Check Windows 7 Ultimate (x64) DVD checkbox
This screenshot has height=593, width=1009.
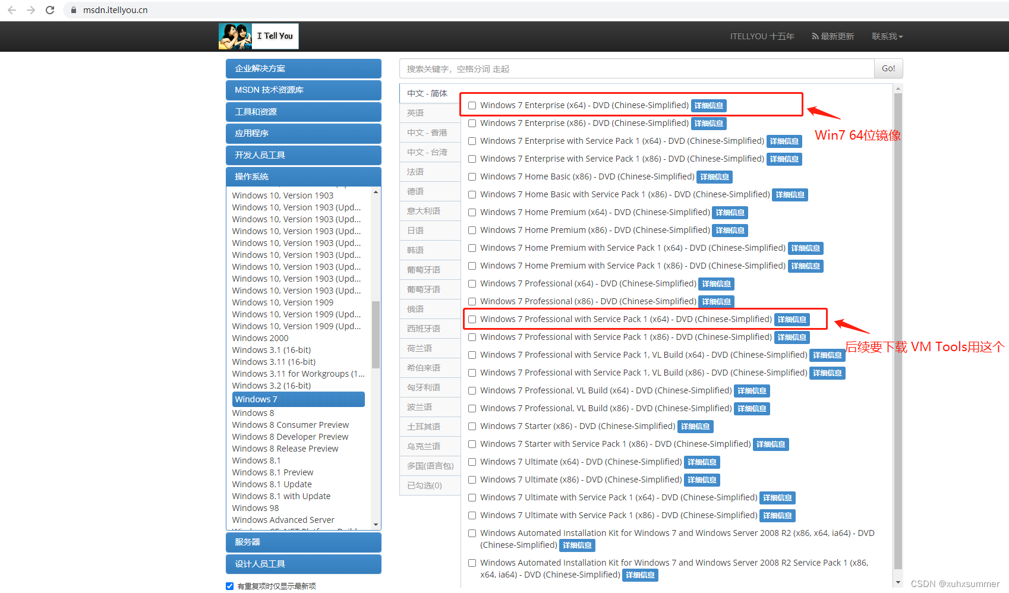coord(472,462)
